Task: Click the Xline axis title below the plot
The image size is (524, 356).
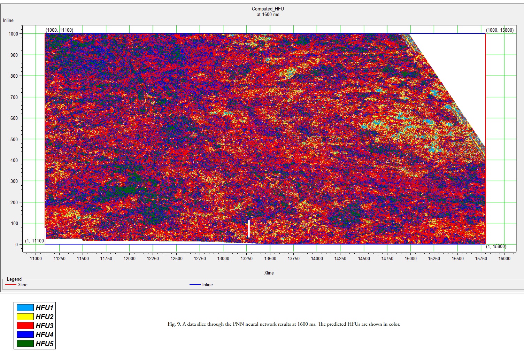Action: click(x=269, y=273)
